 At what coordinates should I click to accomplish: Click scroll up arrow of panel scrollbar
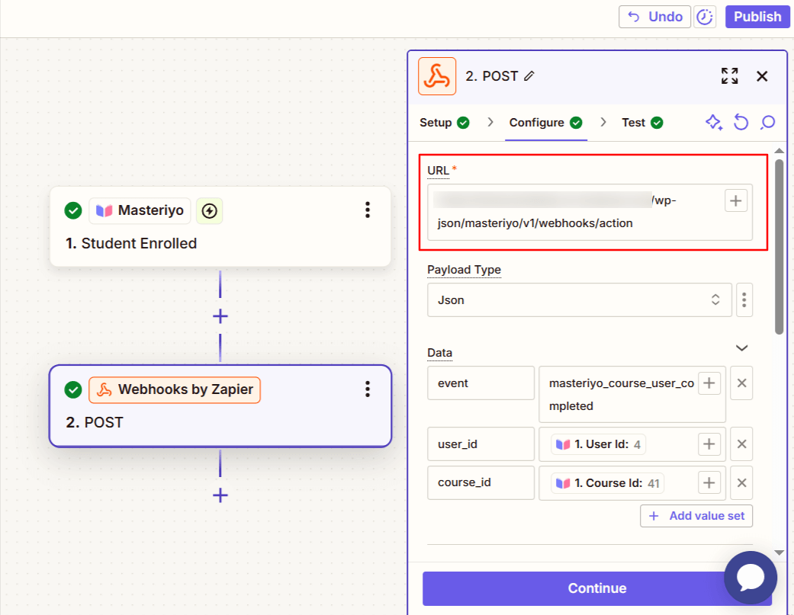pyautogui.click(x=780, y=151)
